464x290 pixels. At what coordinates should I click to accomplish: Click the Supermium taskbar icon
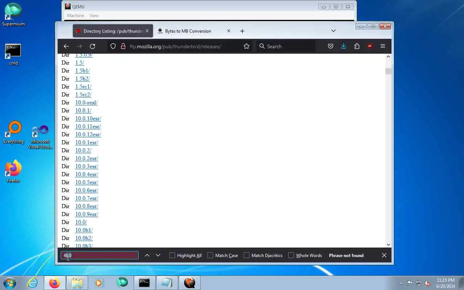click(122, 283)
